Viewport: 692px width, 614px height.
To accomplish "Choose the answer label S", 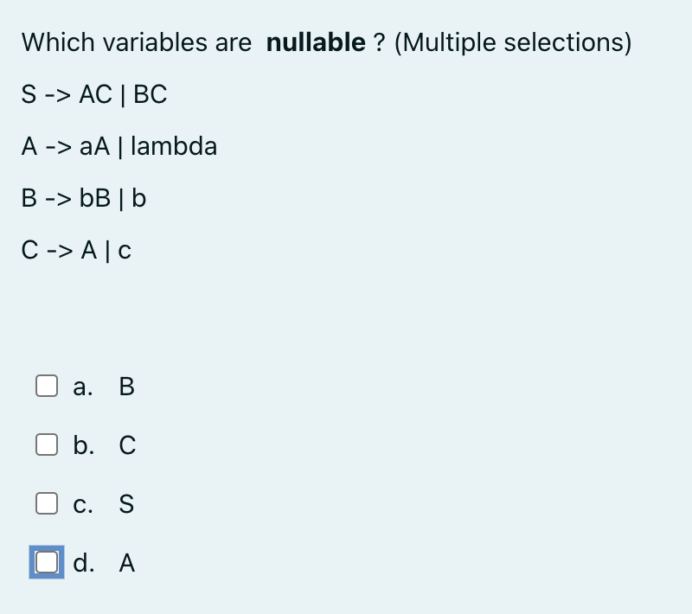I will 126,503.
